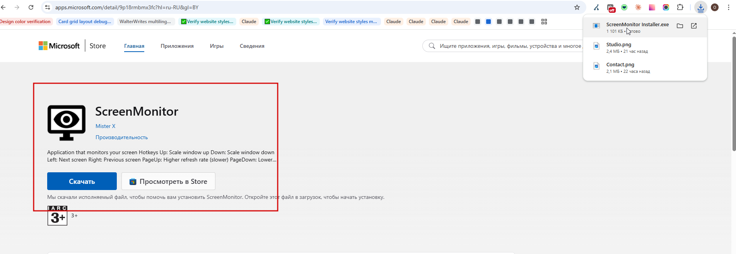736x254 pixels.
Task: Open the pink gradient square extension
Action: 652,7
